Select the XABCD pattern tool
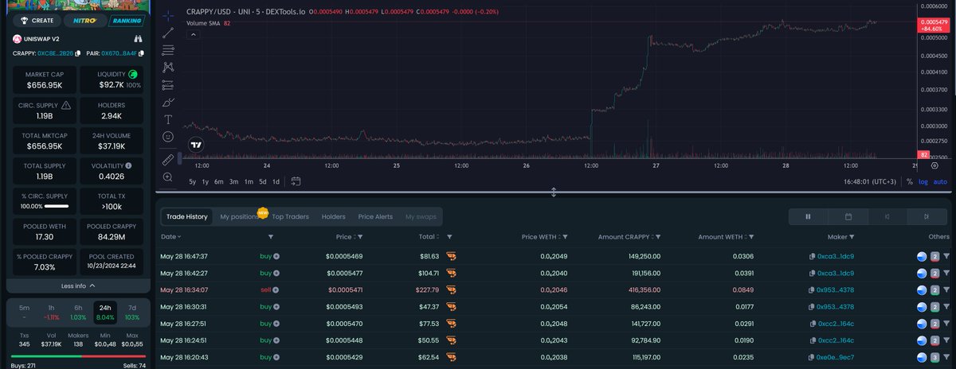The height and width of the screenshot is (369, 956). tap(167, 68)
